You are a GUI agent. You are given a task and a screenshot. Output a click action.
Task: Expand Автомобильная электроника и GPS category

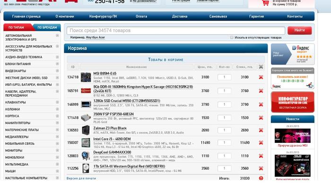(x=57, y=35)
